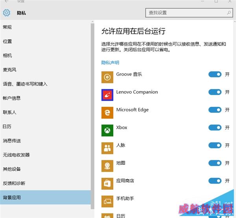Click the 隐私 title text in header
This screenshot has width=236, height=218.
point(21,13)
